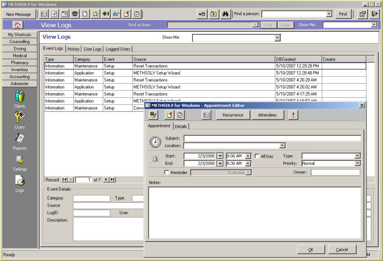Click into the Subject field
This screenshot has height=261, width=383.
[272, 138]
